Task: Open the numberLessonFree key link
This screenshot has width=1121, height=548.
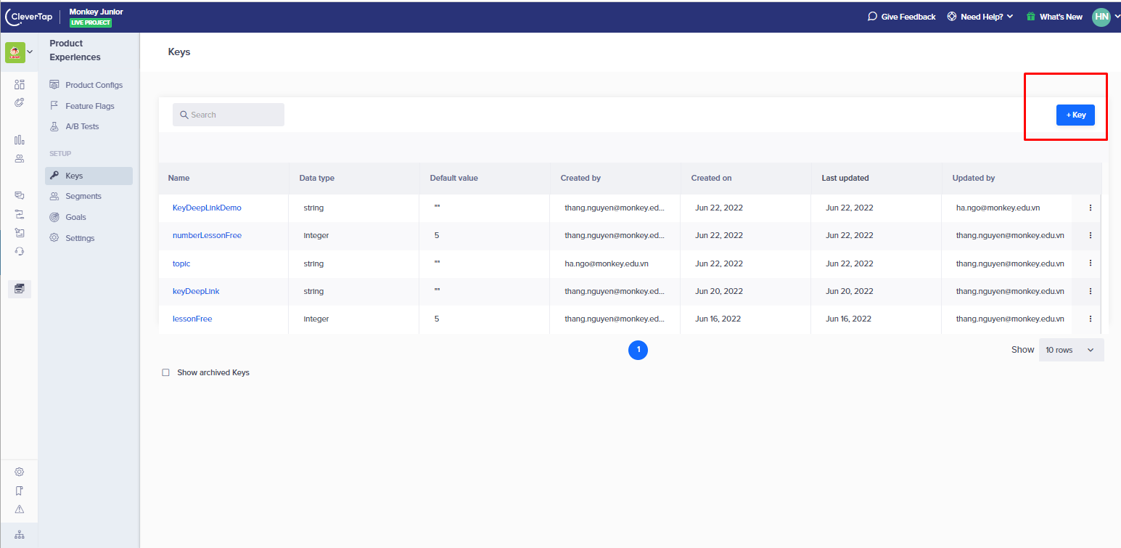Action: (207, 235)
